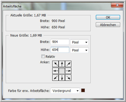The width and height of the screenshot is (126, 102).
Task: Set anchor to top-left arrow
Action: (55, 64)
